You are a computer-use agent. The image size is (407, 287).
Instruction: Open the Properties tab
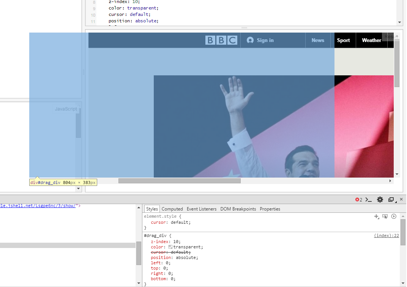pyautogui.click(x=270, y=209)
